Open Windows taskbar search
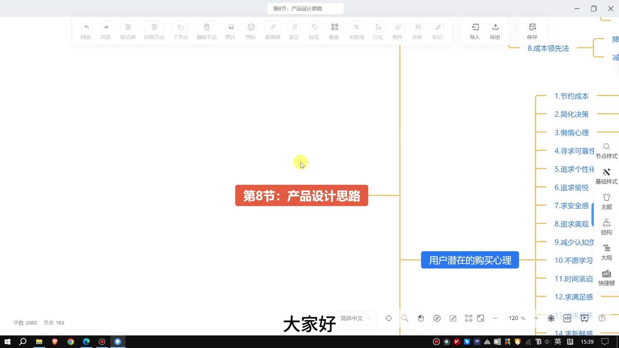 tap(23, 342)
